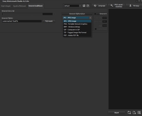Click the watermarked-%old% filename field
The height and width of the screenshot is (116, 142).
click(22, 21)
